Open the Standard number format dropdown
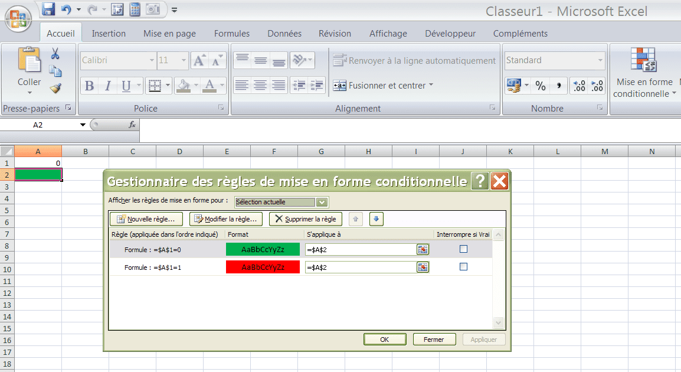The width and height of the screenshot is (681, 372). [x=600, y=60]
